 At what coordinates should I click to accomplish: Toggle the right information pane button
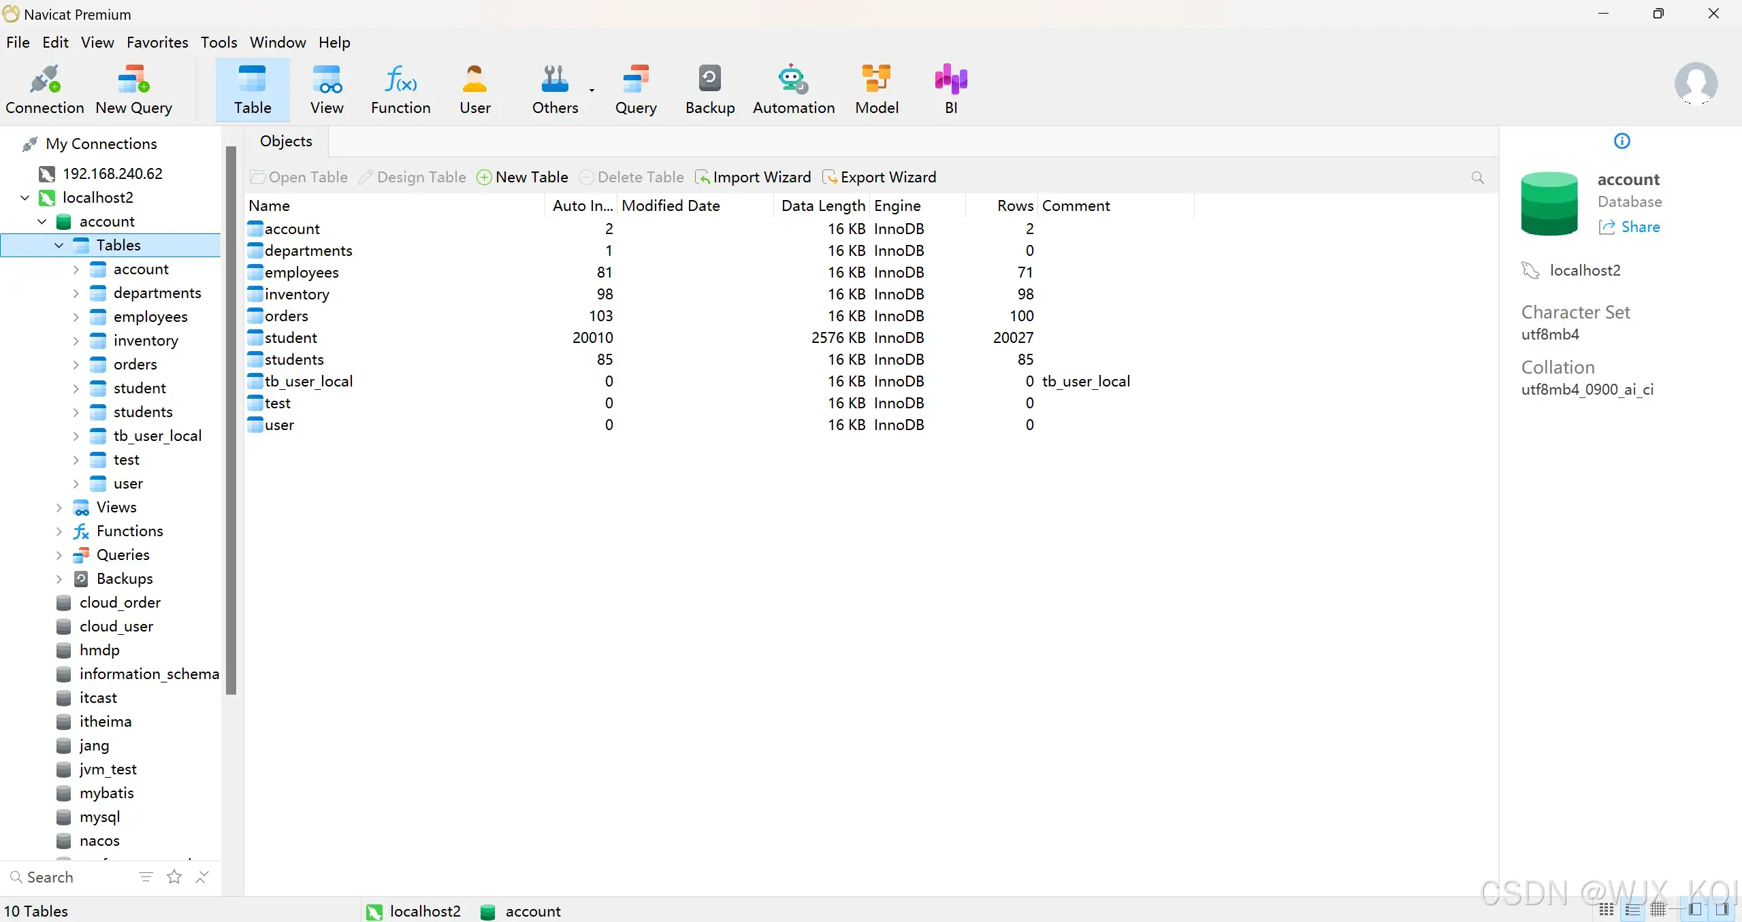pyautogui.click(x=1722, y=909)
